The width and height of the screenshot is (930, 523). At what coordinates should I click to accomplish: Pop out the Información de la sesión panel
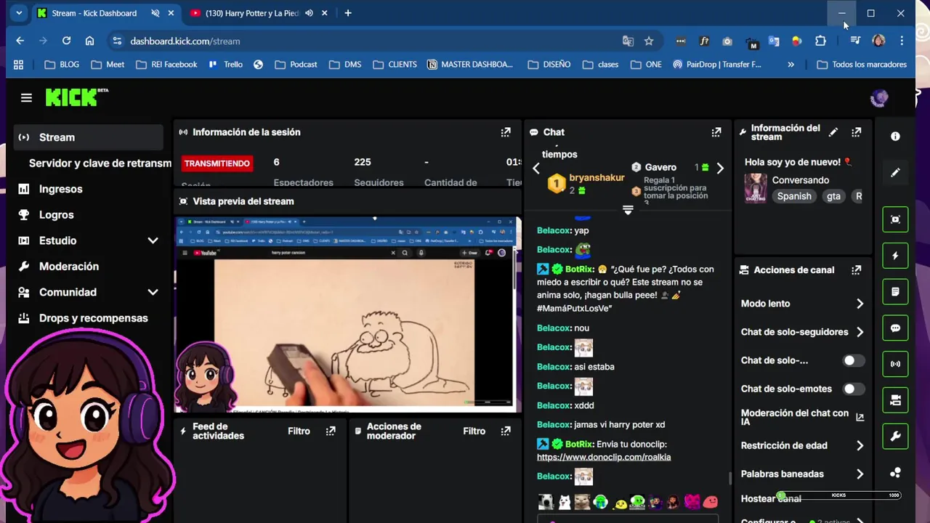(x=506, y=132)
